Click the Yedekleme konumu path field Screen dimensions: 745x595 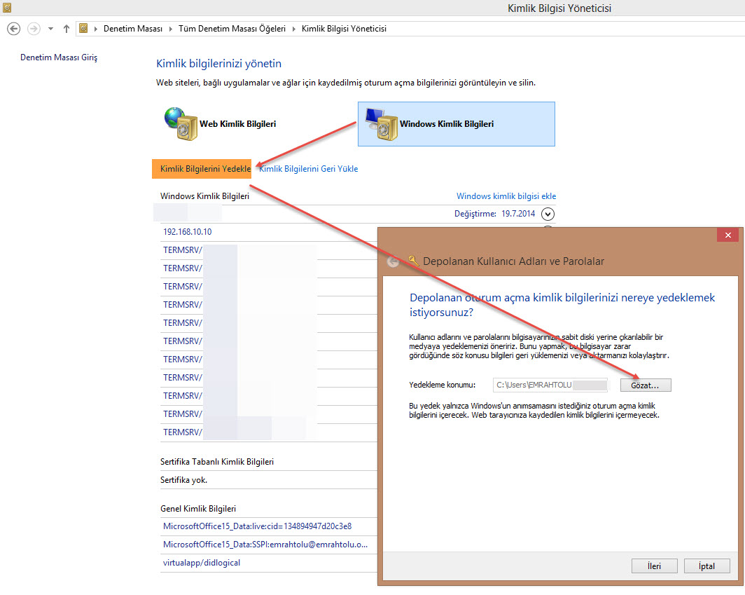pyautogui.click(x=550, y=385)
